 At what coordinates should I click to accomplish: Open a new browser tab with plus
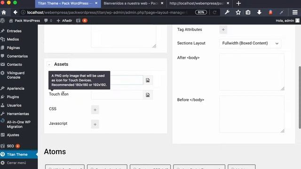pyautogui.click(x=238, y=3)
